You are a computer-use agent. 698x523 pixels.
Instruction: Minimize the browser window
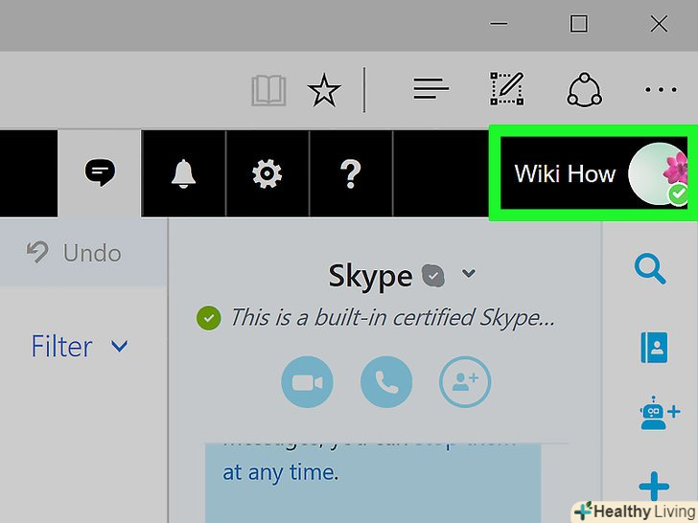click(499, 24)
